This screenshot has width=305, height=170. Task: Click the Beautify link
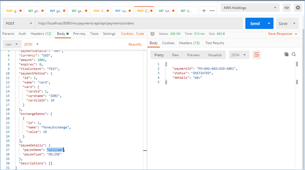[135, 44]
